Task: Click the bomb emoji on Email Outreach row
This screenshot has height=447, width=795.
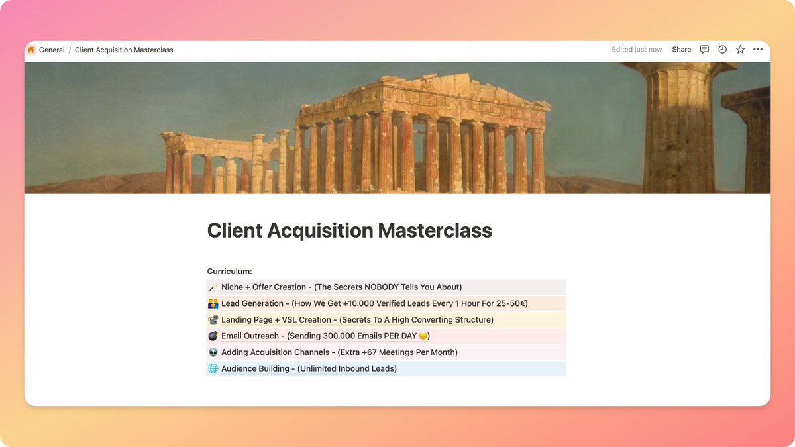Action: pos(213,336)
